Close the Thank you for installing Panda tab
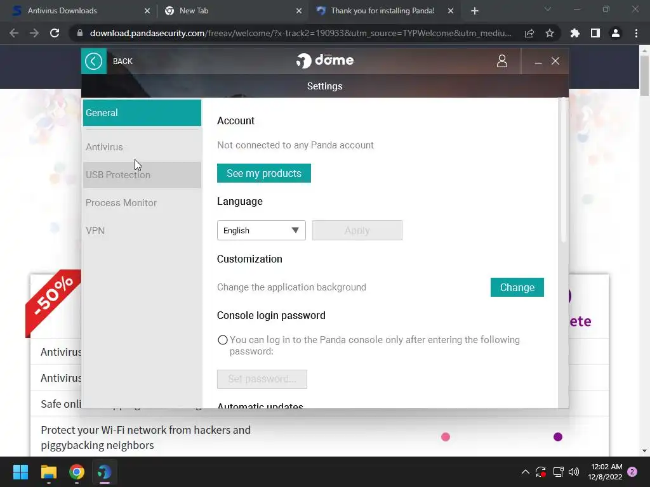This screenshot has width=650, height=487. tap(451, 11)
